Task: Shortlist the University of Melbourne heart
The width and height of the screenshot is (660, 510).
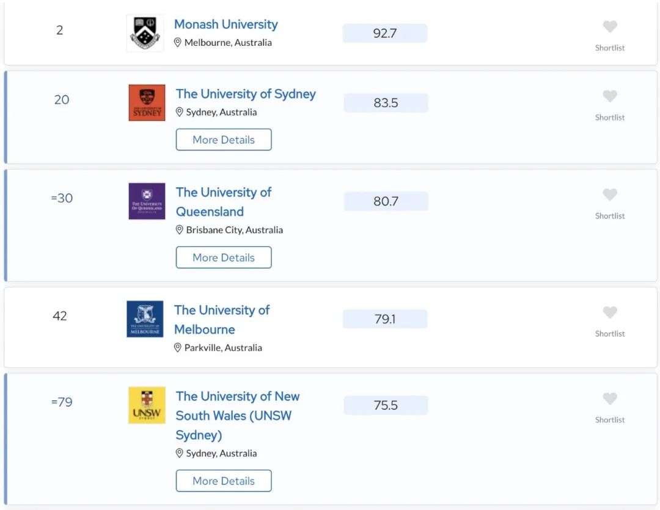Action: pos(609,312)
